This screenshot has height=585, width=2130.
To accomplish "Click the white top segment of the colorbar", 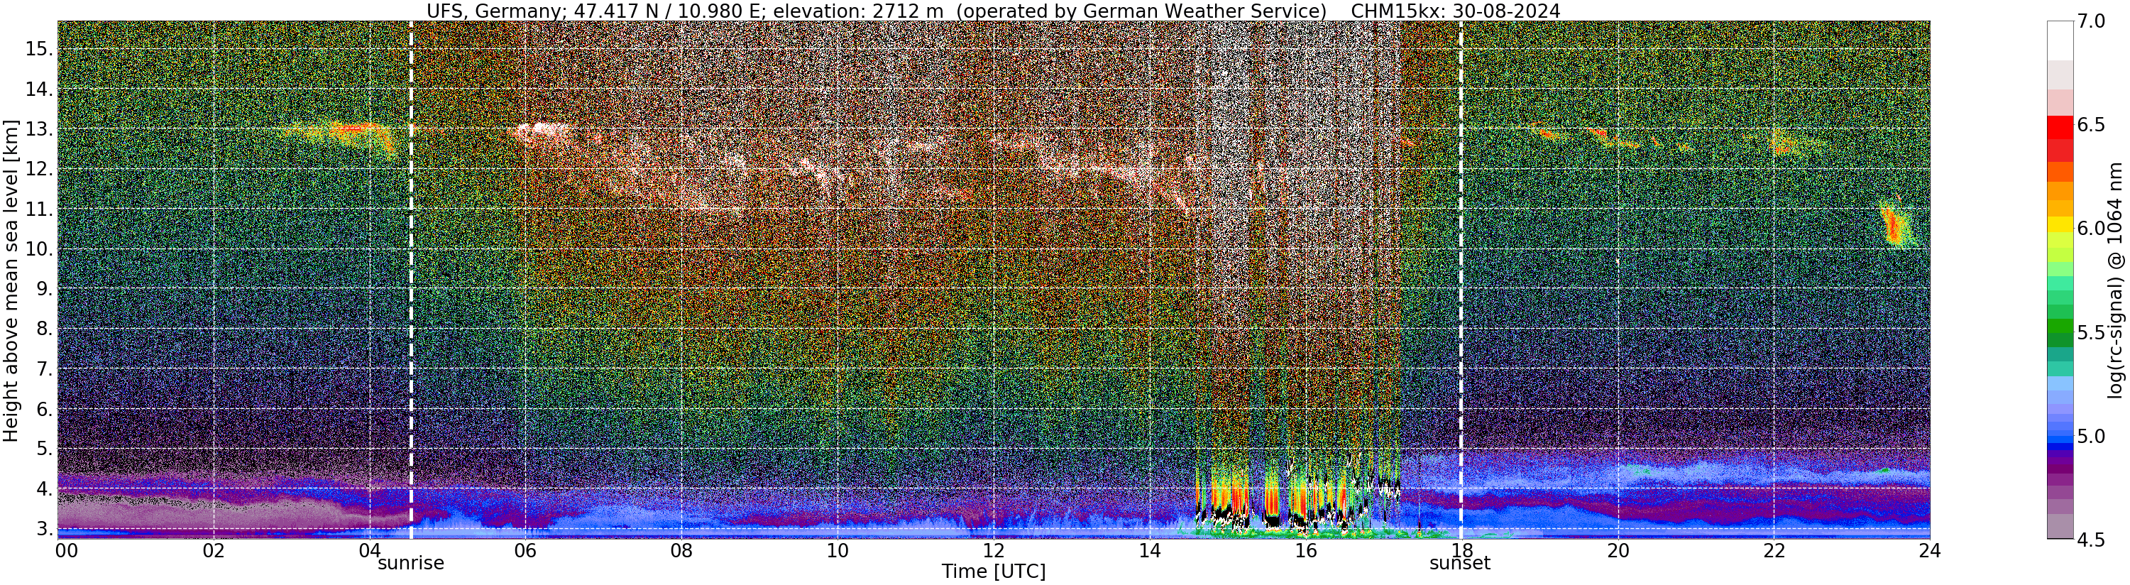I will [2060, 40].
